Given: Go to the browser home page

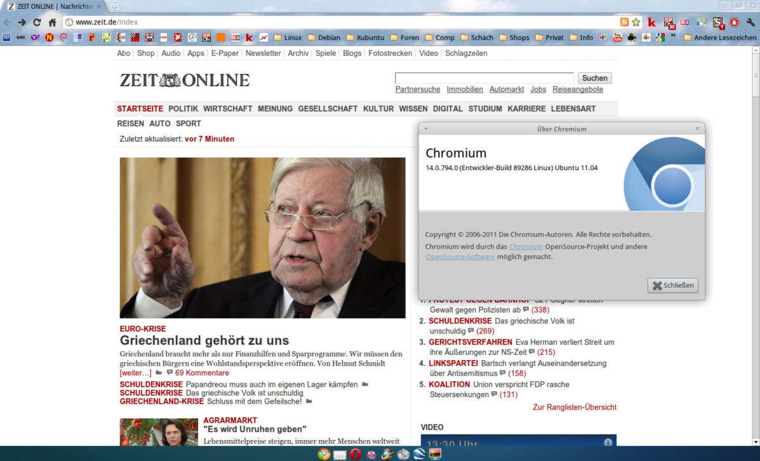Looking at the screenshot, I should tap(52, 22).
